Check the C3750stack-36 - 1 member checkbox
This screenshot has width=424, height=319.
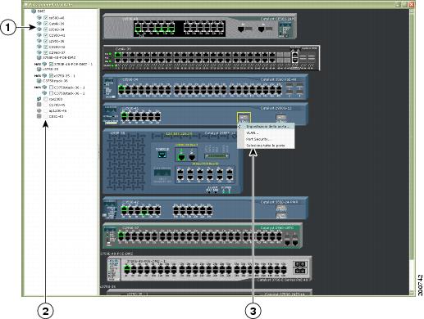click(x=51, y=88)
